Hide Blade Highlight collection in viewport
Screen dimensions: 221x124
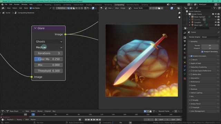(x=215, y=17)
